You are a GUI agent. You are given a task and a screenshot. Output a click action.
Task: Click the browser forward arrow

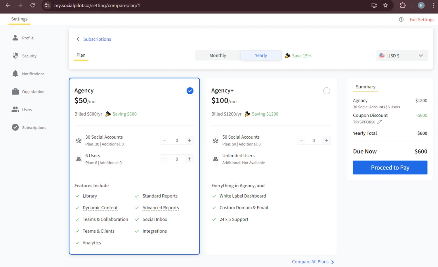[20, 5]
